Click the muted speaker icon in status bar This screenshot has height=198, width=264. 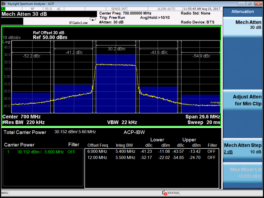click(x=164, y=193)
